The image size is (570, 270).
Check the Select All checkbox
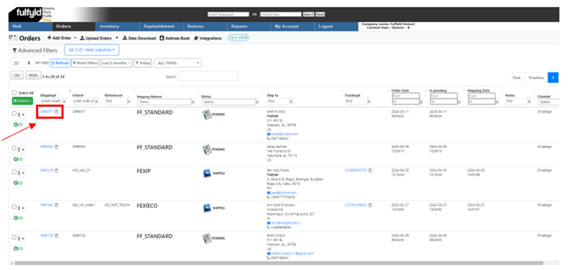[x=15, y=93]
